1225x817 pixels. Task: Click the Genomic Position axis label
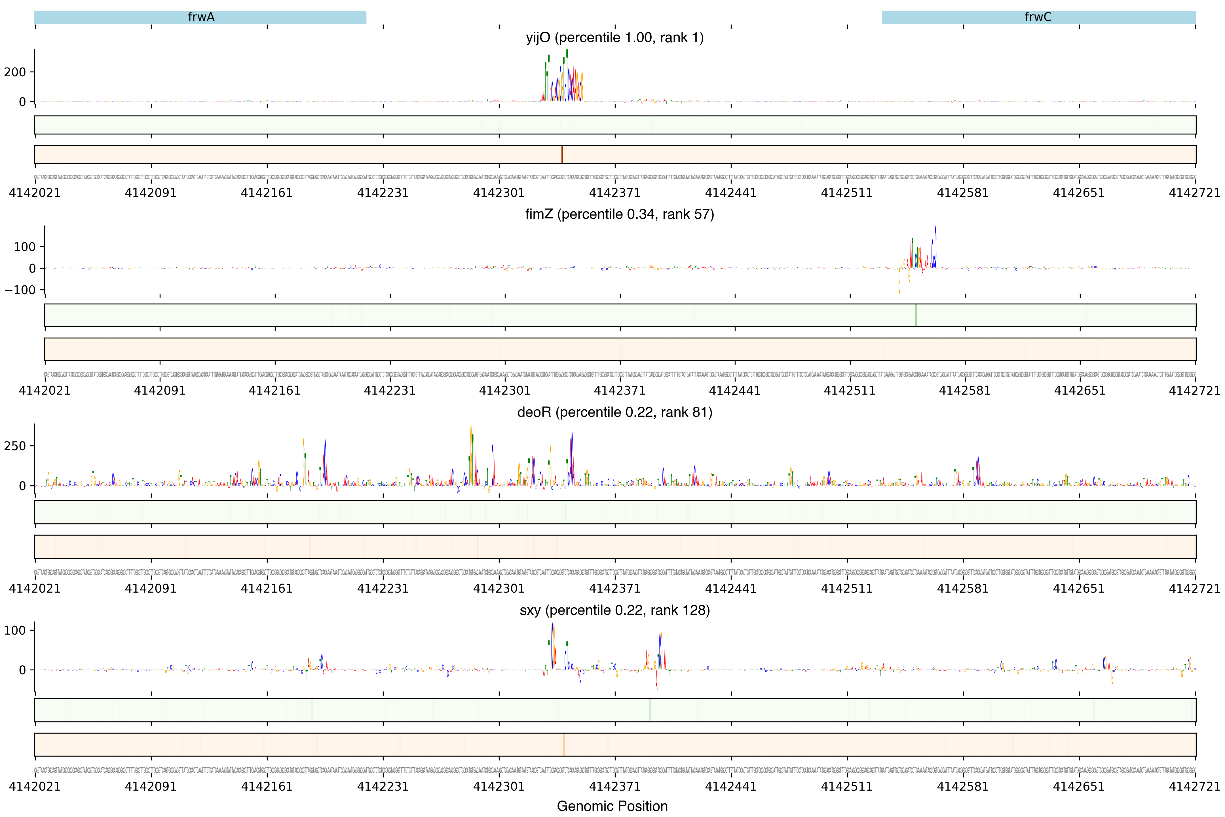pos(612,806)
